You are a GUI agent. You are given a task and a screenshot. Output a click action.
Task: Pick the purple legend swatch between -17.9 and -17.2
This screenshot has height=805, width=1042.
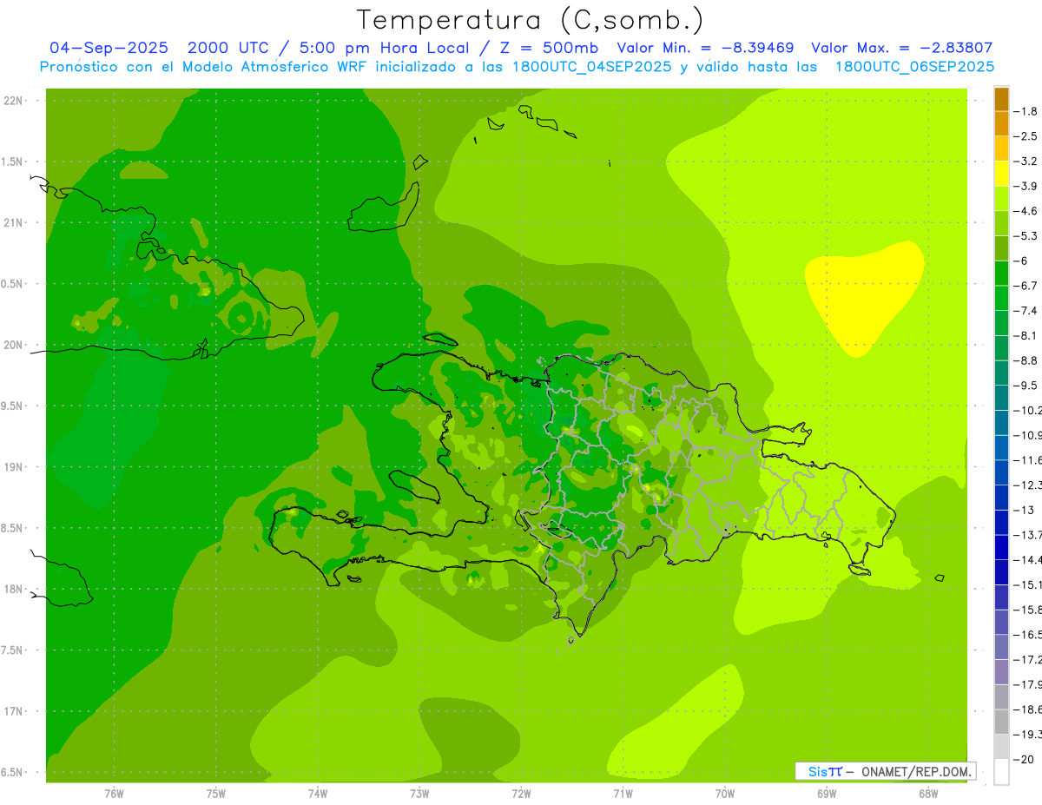(x=1001, y=672)
